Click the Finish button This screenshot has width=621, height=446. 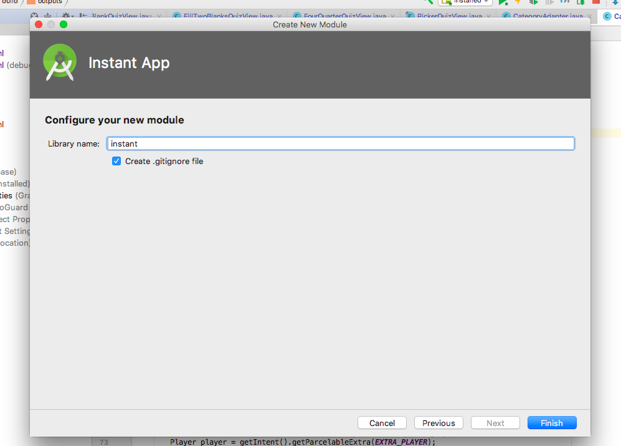(x=552, y=423)
